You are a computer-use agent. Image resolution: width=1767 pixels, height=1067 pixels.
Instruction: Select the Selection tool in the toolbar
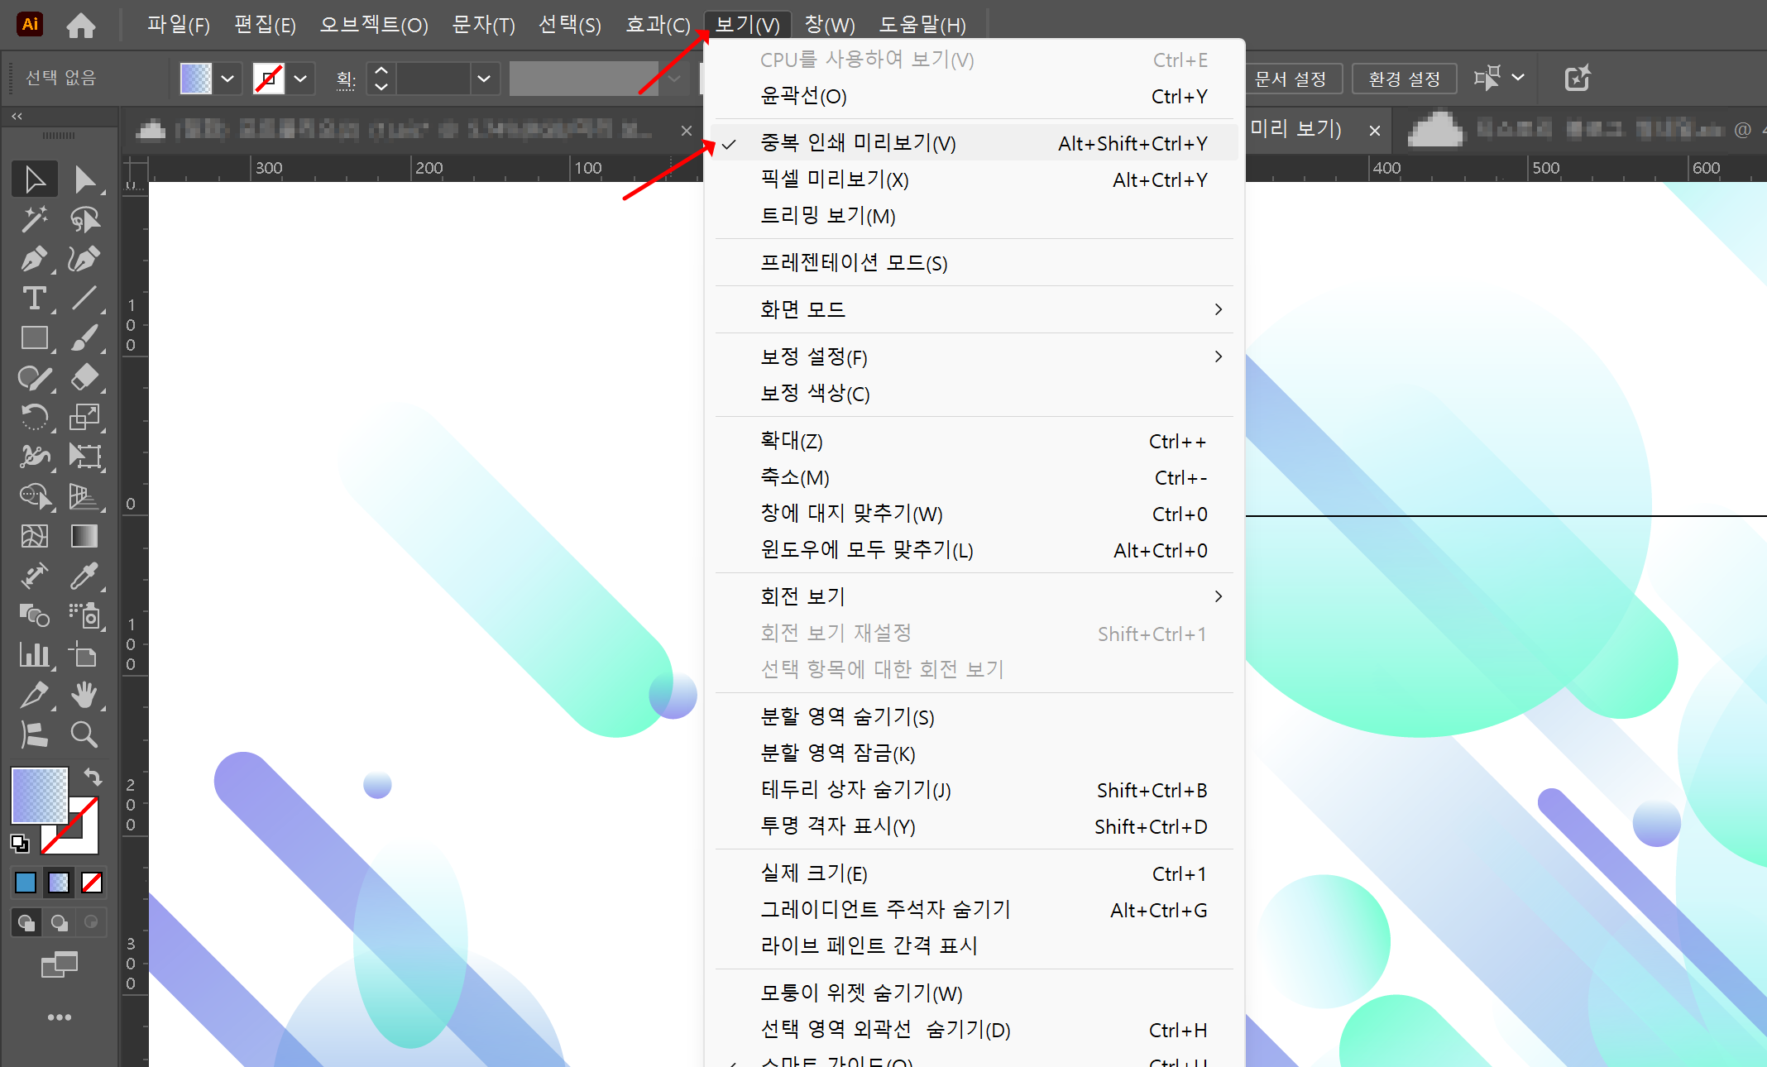point(35,179)
